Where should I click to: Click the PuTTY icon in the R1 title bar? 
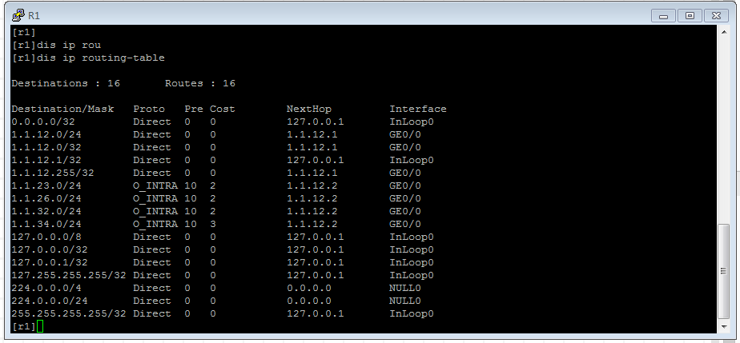(18, 15)
